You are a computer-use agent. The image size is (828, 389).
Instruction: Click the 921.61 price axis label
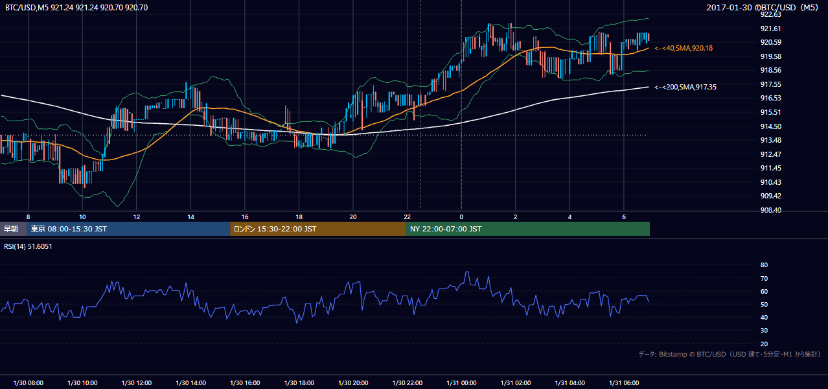pos(772,29)
